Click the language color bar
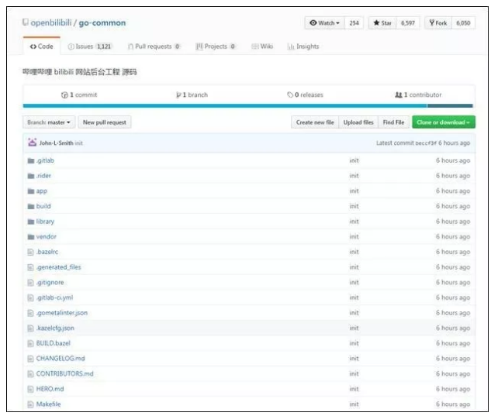This screenshot has height=416, width=491. [247, 106]
